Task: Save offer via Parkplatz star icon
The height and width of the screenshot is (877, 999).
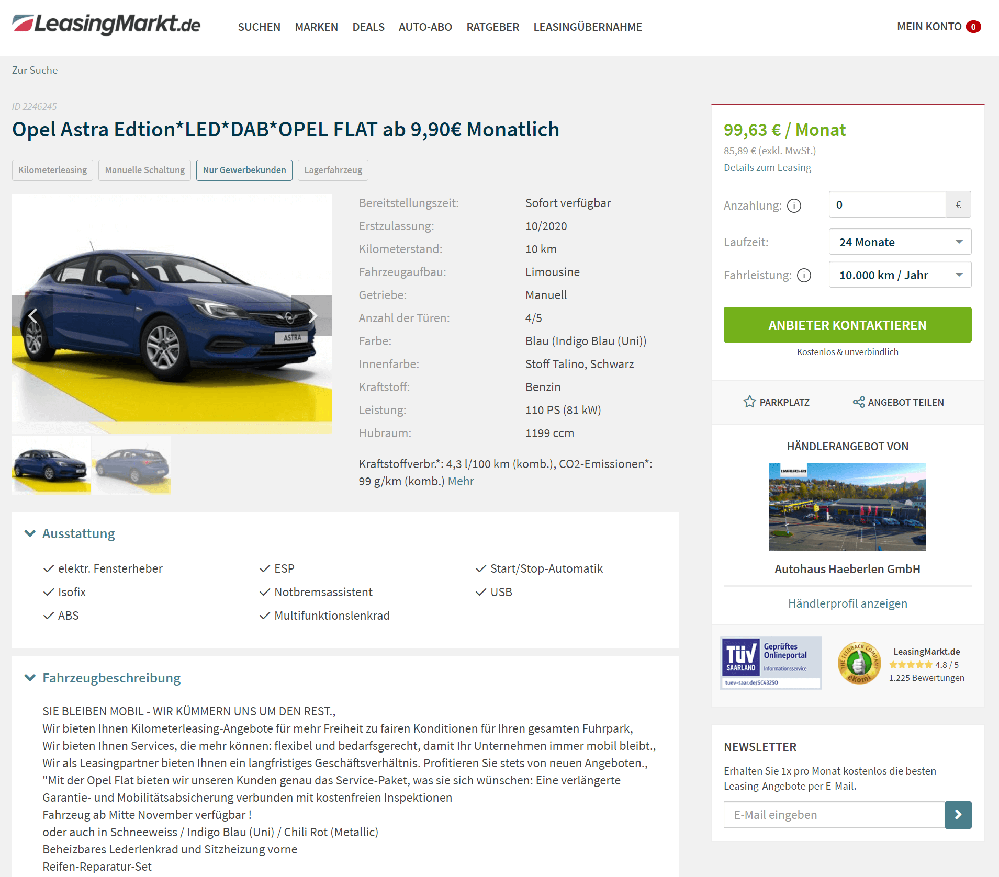Action: [x=749, y=402]
